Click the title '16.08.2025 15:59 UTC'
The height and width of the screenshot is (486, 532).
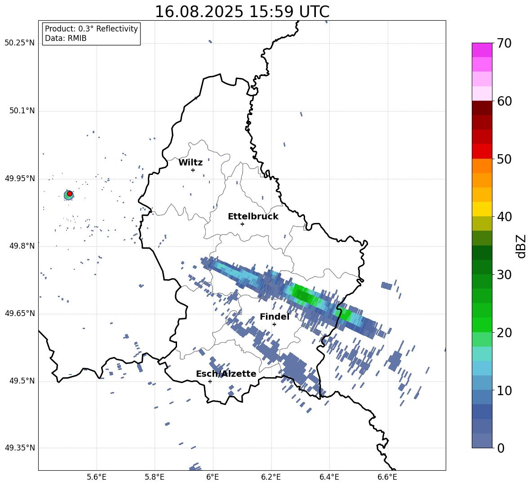click(x=242, y=12)
